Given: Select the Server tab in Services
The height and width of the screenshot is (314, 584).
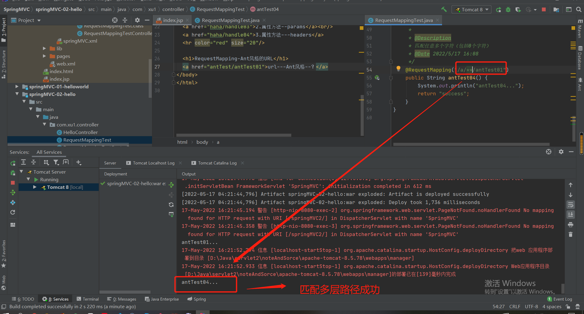Looking at the screenshot, I should (x=110, y=163).
